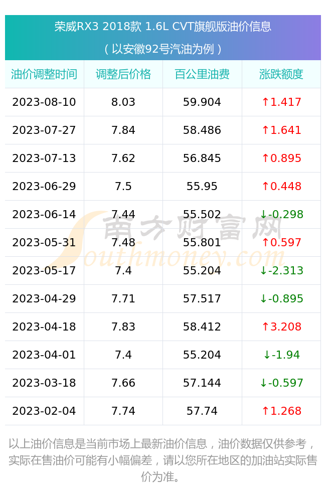Screen dimensions: 326x490
Task: Click the red up arrow beside 1.641
Action: [265, 130]
